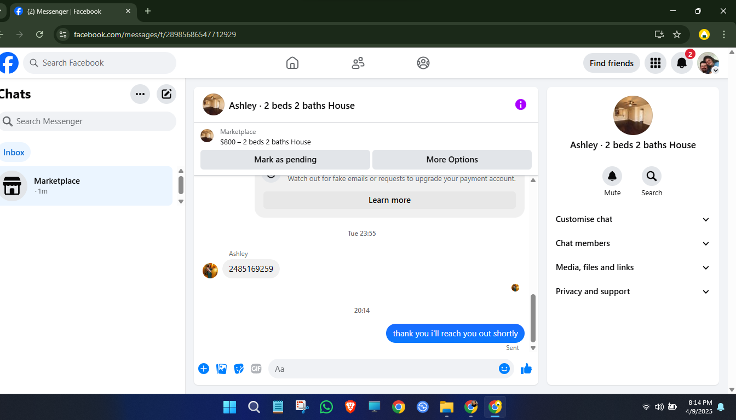Click scroll-down arrow in conversation pane

point(533,348)
